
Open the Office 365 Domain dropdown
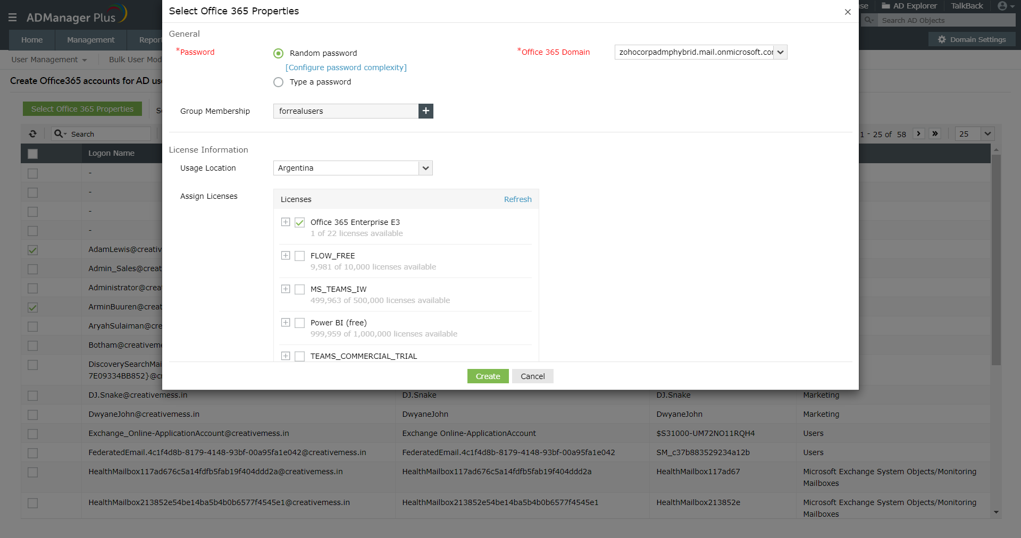click(701, 52)
